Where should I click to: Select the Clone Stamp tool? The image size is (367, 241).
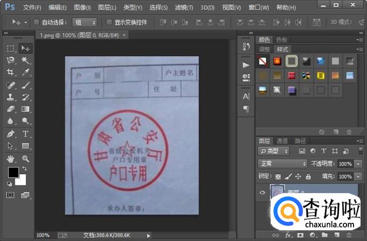11,97
